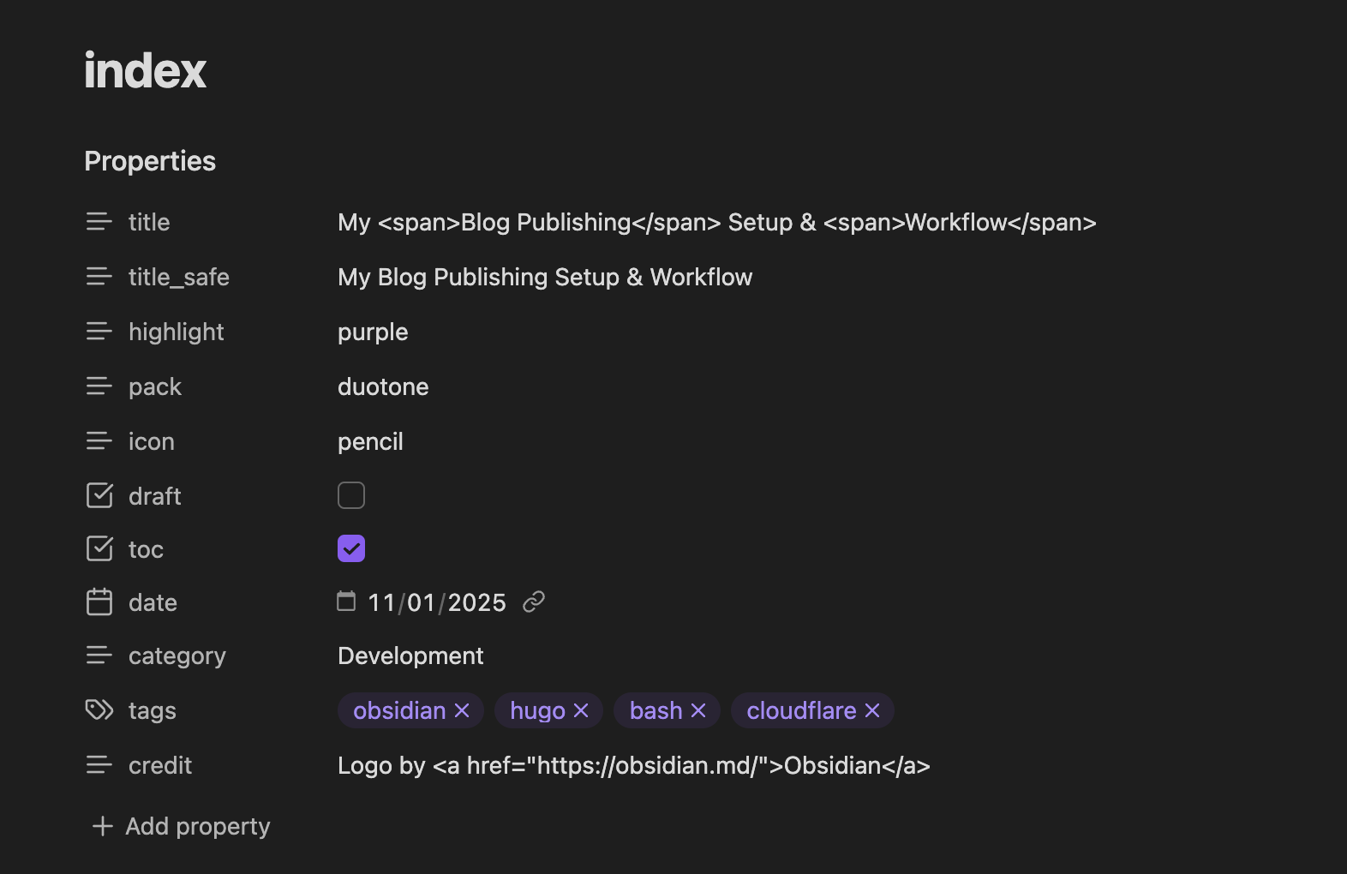
Task: Click the link icon after the date
Action: (534, 602)
